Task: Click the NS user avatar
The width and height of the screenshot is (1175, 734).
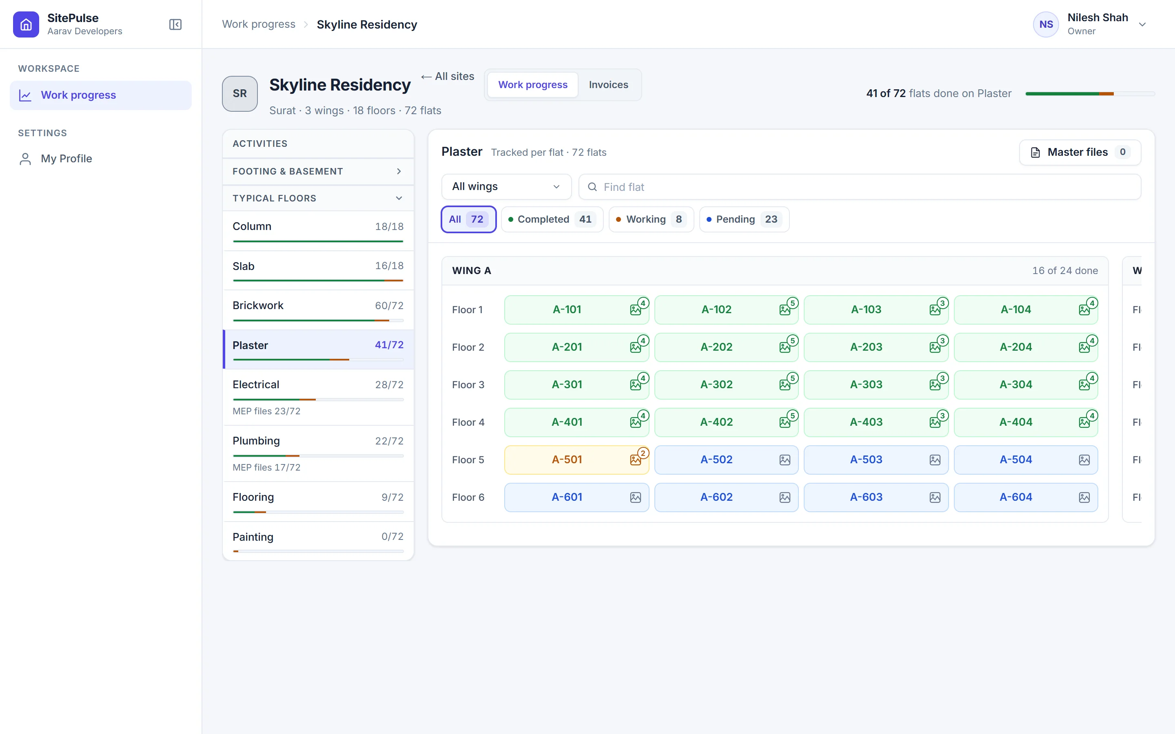Action: pos(1046,24)
